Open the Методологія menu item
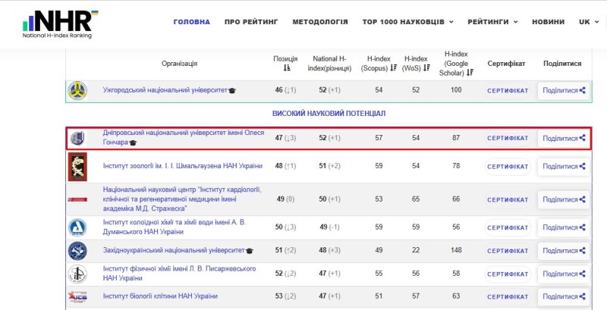Image resolution: width=607 pixels, height=310 pixels. point(319,22)
